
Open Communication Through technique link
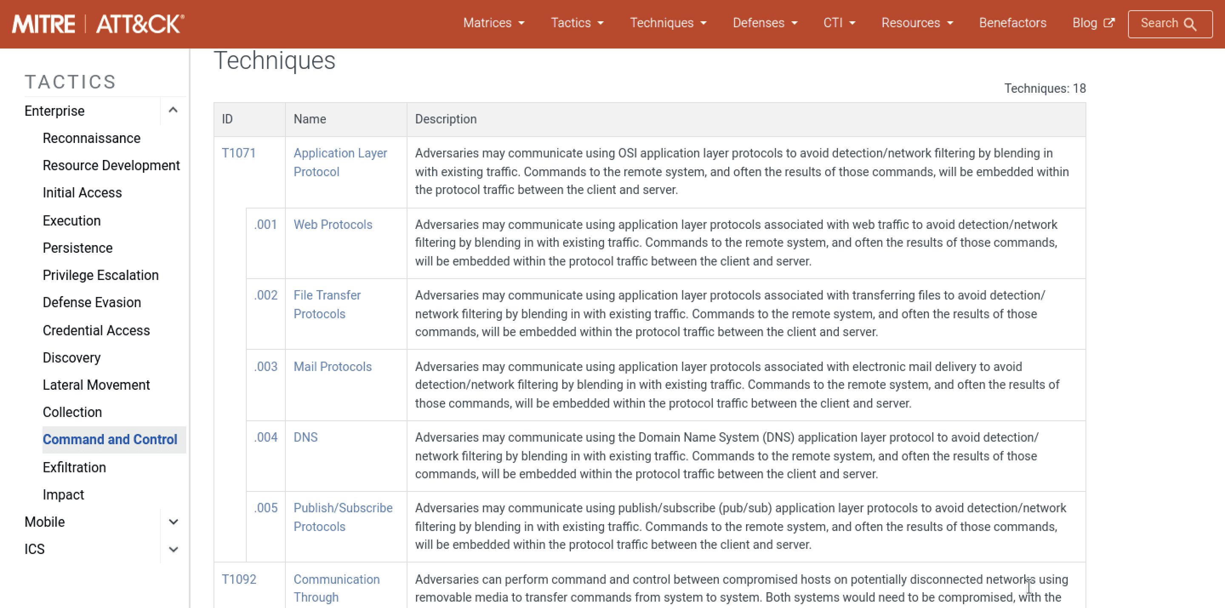pos(337,588)
